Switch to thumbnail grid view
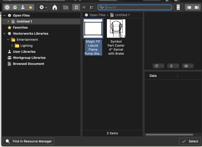 pyautogui.click(x=76, y=7)
